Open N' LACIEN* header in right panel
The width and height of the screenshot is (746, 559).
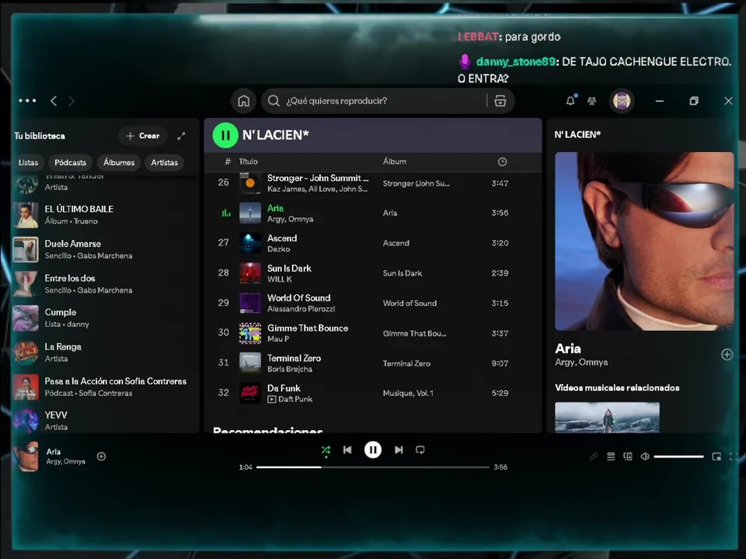[577, 134]
